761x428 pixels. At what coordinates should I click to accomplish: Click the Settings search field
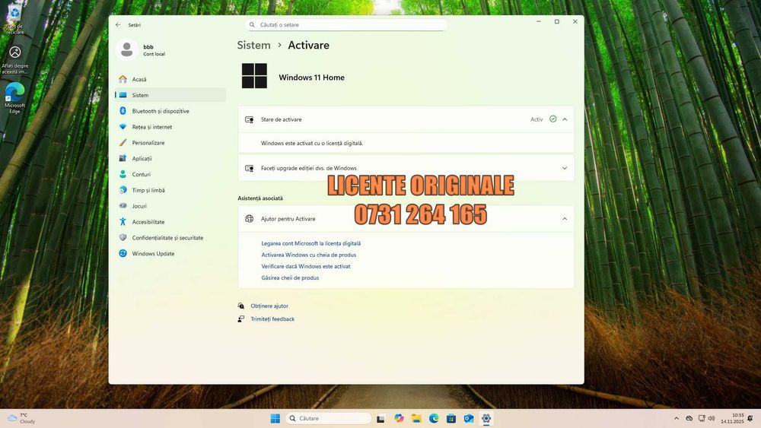point(346,25)
